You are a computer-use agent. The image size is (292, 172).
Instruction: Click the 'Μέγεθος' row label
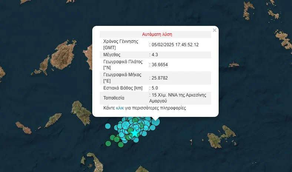[x=113, y=55]
